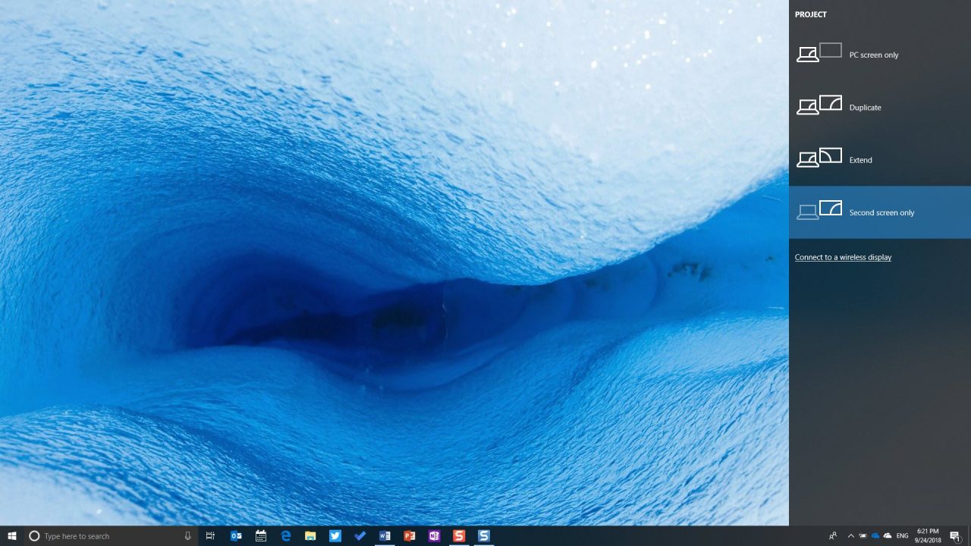Open the Calendar app on the taskbar
The image size is (971, 546).
pyautogui.click(x=261, y=536)
